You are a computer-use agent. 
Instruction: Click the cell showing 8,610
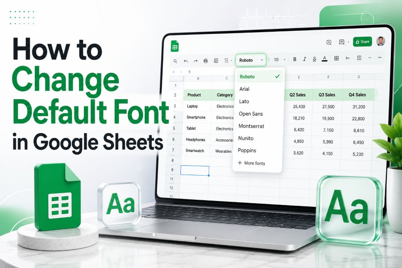pyautogui.click(x=358, y=130)
